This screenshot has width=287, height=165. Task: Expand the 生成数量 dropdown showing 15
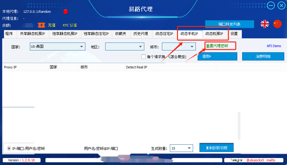point(181,148)
